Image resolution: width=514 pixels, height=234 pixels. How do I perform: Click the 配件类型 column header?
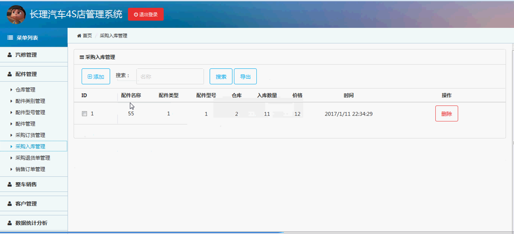pos(169,96)
